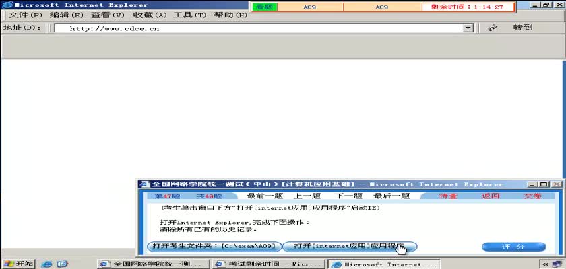The image size is (566, 269).
Task: Click the second A09 label in exam bar
Action: (382, 7)
